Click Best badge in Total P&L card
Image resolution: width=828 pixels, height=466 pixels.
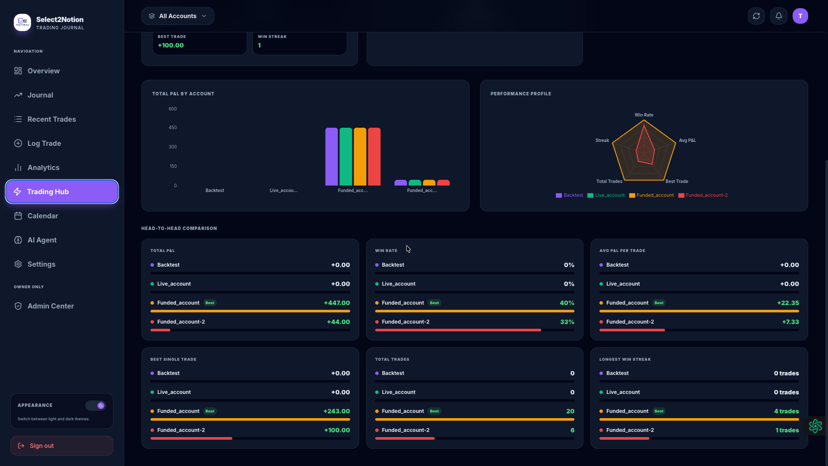point(210,303)
